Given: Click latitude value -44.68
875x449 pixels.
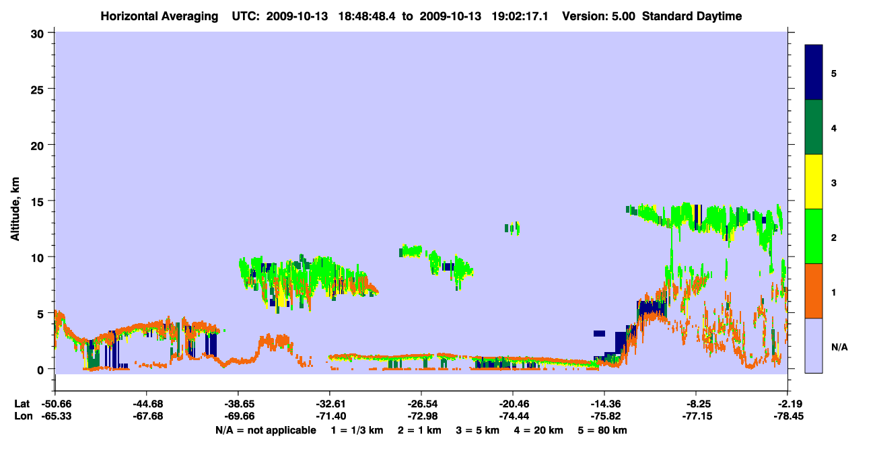Looking at the screenshot, I should [146, 404].
